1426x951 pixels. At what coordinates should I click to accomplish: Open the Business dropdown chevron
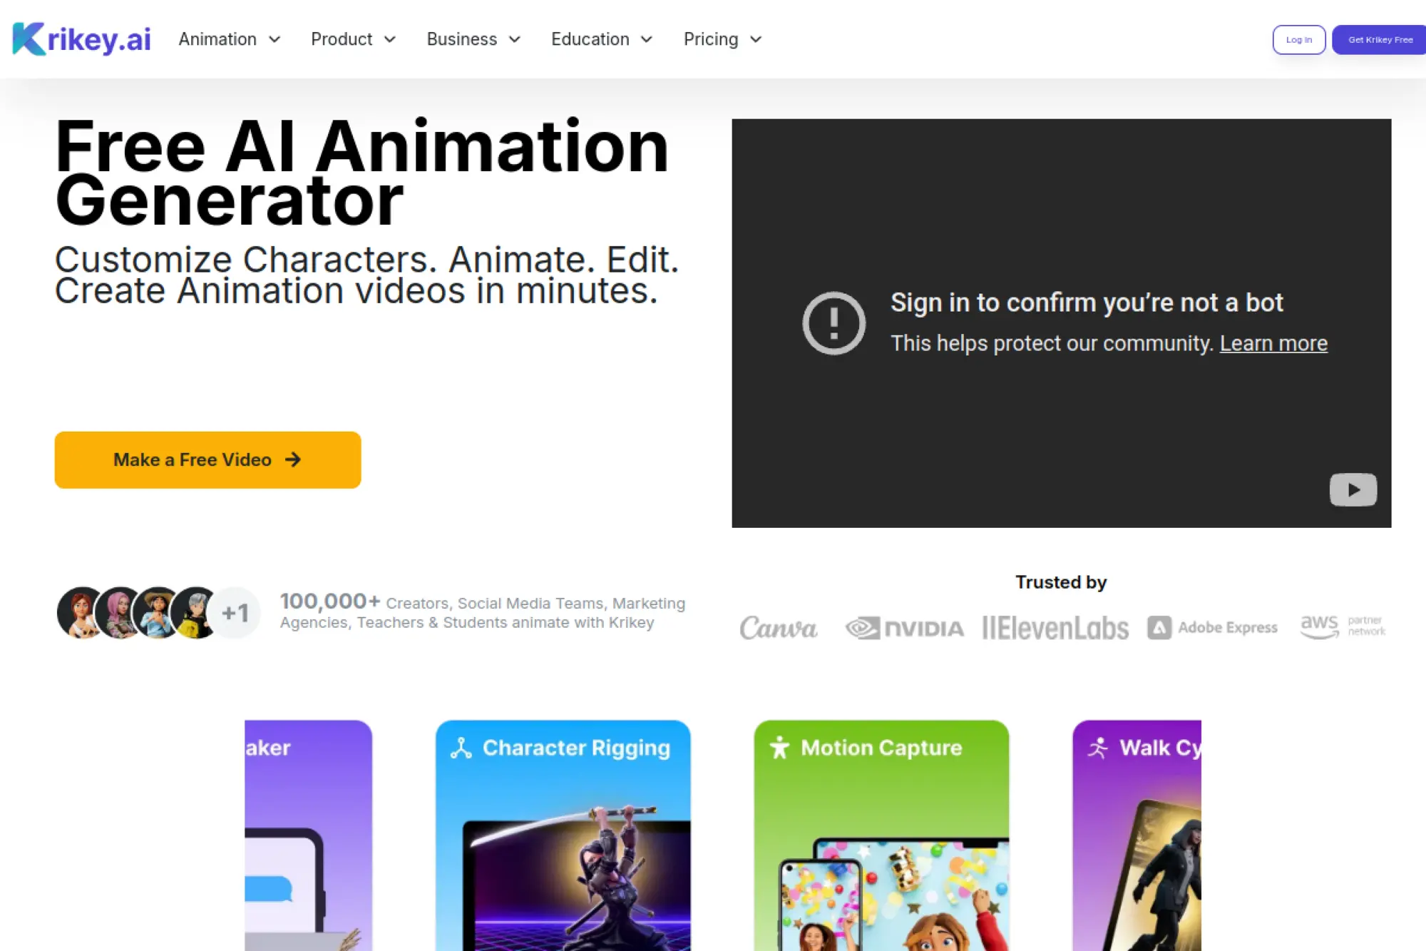click(x=515, y=39)
